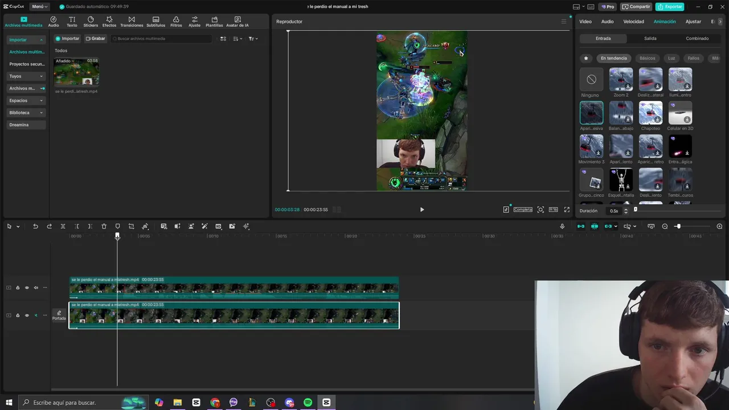The image size is (729, 410).
Task: Open the sort order dropdown for media
Action: (237, 39)
